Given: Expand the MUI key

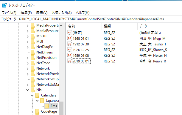Looking at the screenshot, I should 27,42.
